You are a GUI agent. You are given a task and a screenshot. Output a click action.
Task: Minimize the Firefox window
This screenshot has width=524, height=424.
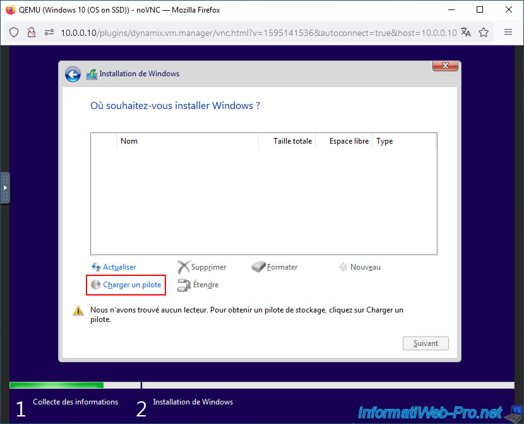451,9
